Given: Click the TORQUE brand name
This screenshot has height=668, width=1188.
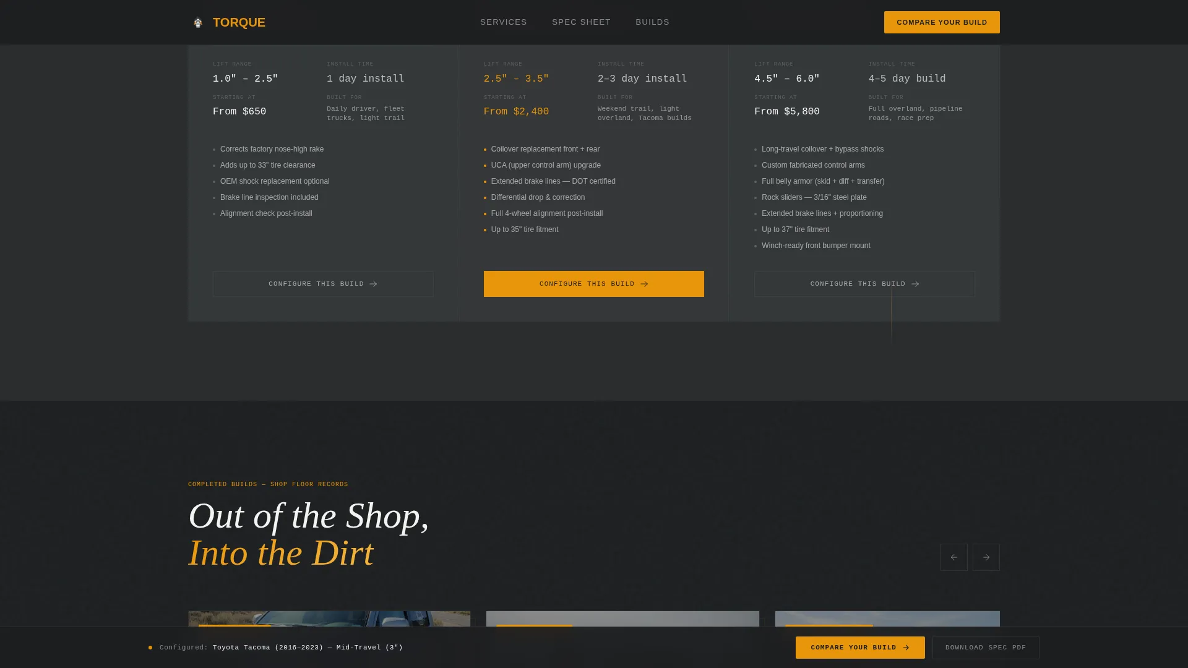Looking at the screenshot, I should (239, 22).
